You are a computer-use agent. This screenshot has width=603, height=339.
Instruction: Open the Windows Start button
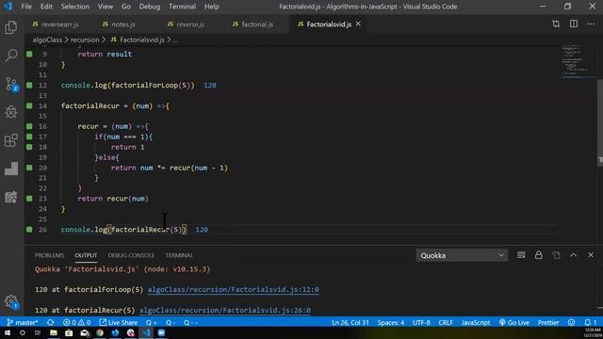pos(7,332)
